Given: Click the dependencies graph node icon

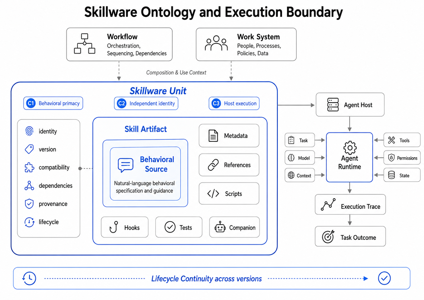Looking at the screenshot, I should coord(29,186).
